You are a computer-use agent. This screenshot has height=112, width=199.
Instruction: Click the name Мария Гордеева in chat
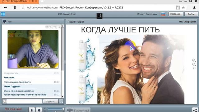pos(12,86)
